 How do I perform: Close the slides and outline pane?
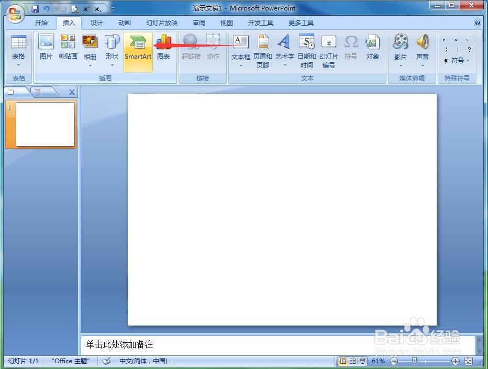pos(72,92)
